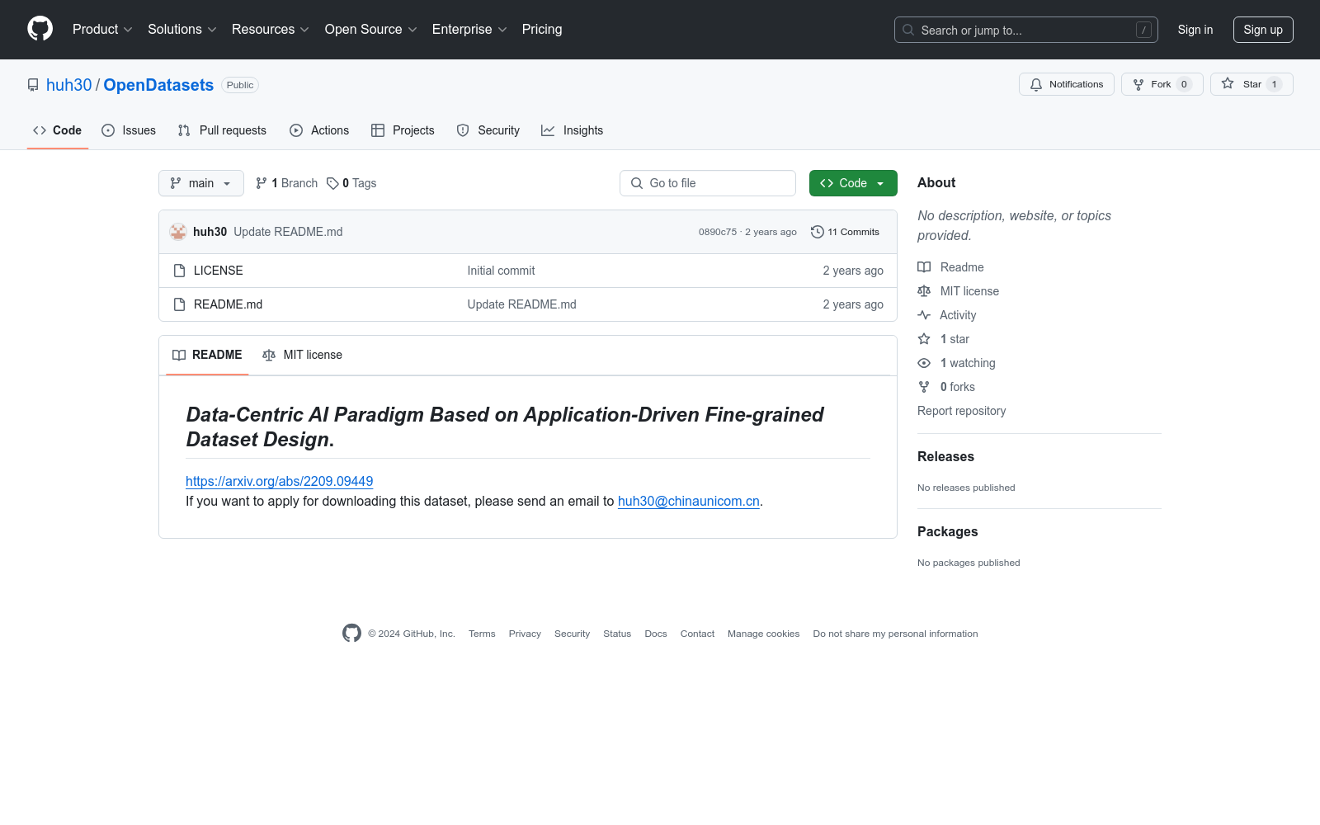This screenshot has height=825, width=1320.
Task: Switch to the Issues tab
Action: pyautogui.click(x=129, y=130)
